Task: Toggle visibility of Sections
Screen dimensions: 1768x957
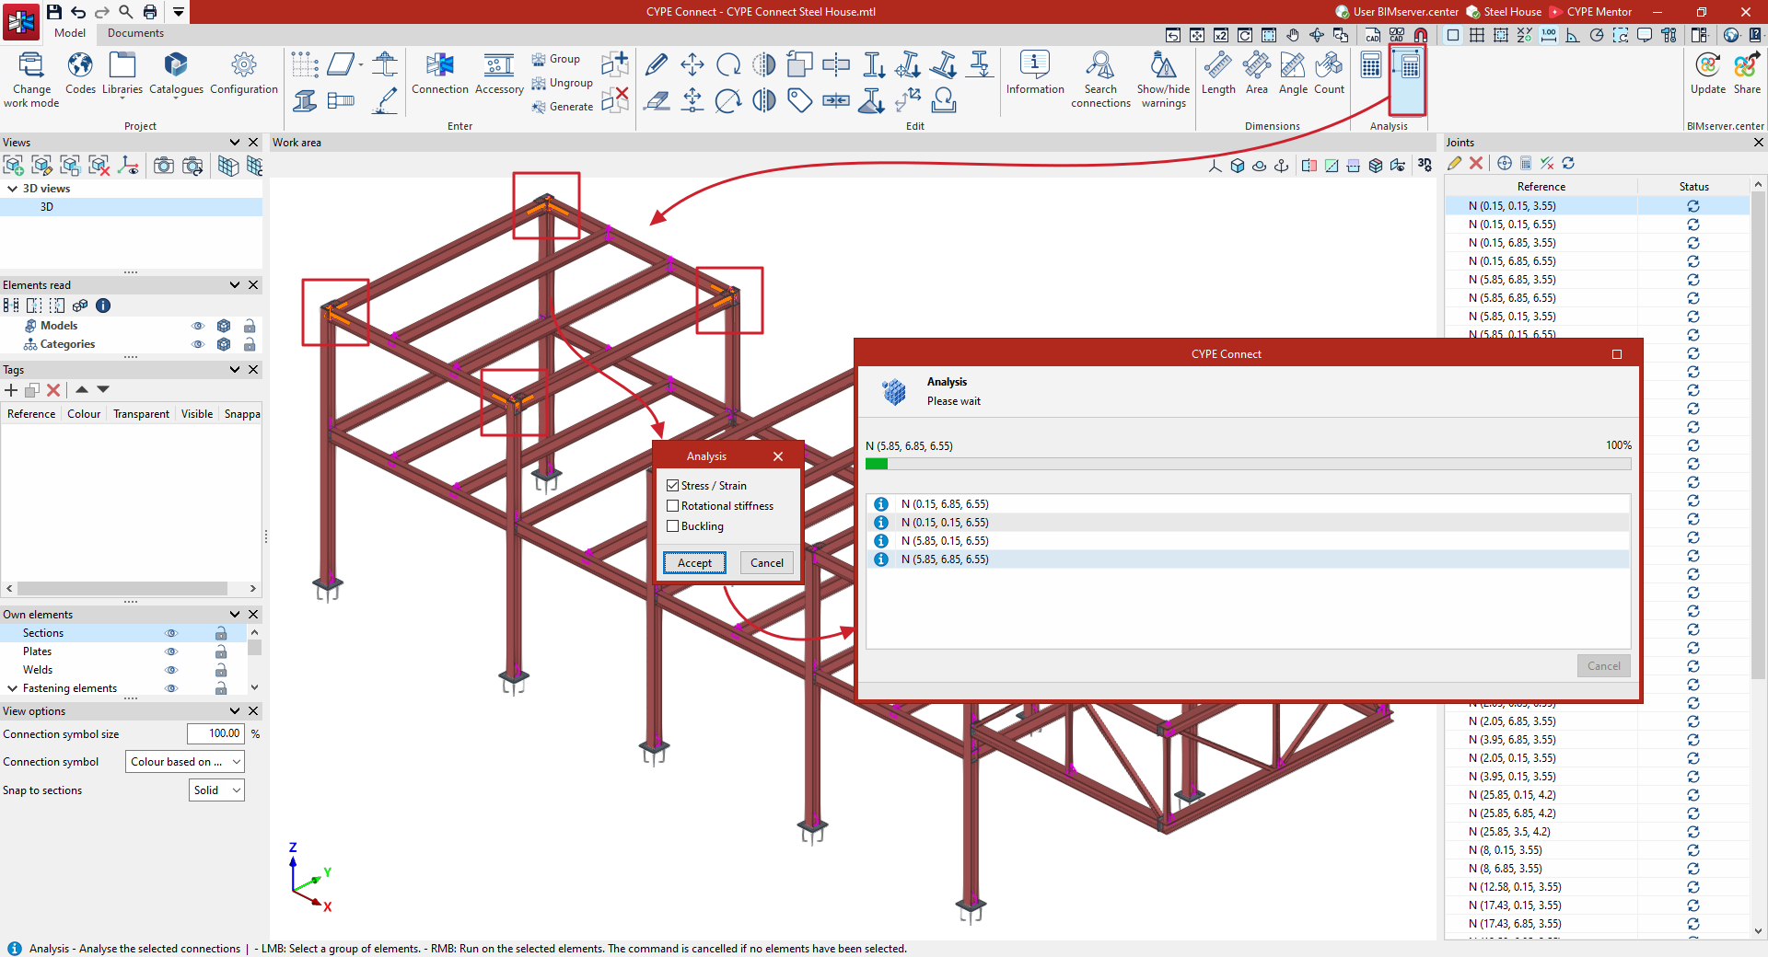Action: coord(170,633)
